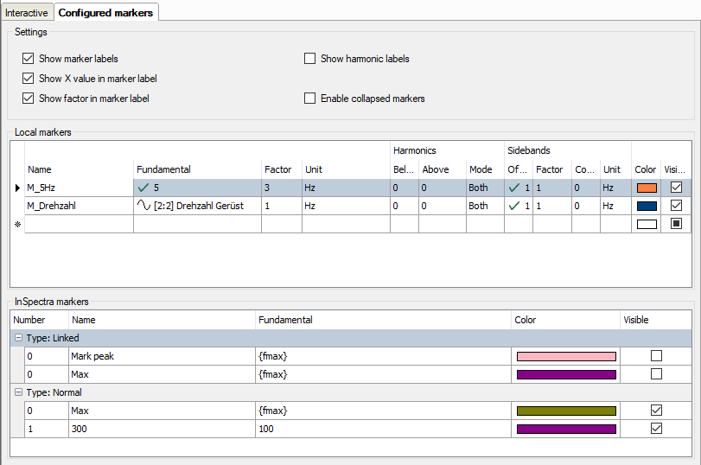
Task: Open the empty color swatch in new row
Action: tap(646, 224)
